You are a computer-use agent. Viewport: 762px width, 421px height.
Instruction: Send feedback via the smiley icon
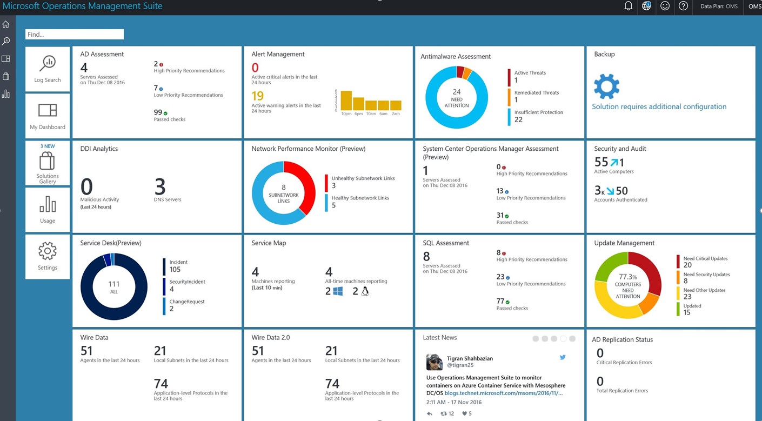pyautogui.click(x=665, y=6)
